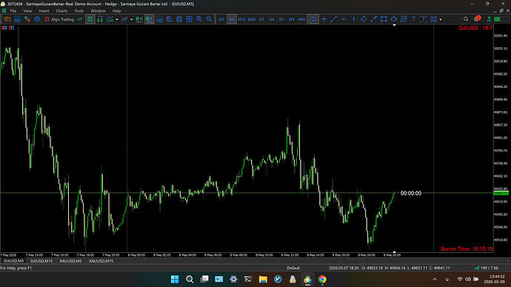Toggle chart auto-scroll to end
This screenshot has width=511, height=287.
[x=139, y=19]
